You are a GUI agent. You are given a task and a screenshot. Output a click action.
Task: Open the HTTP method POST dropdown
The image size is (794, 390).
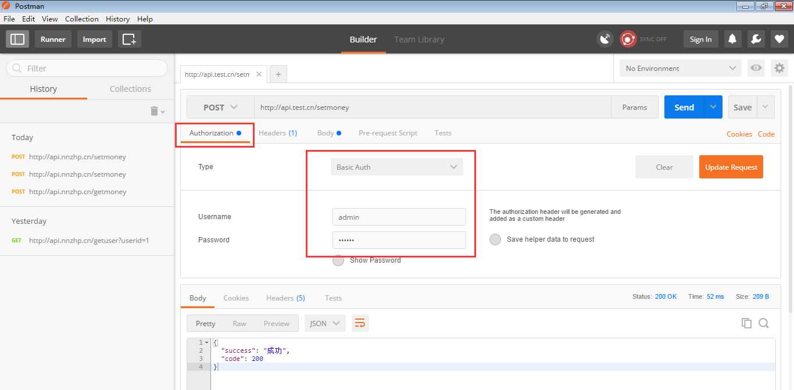point(220,107)
